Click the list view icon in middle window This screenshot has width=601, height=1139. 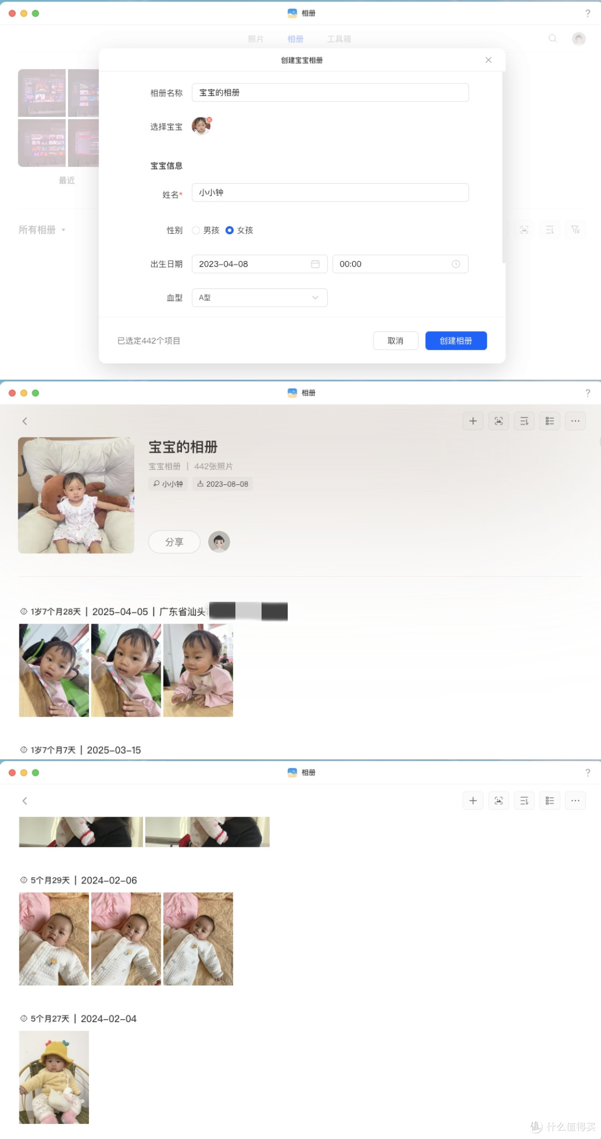[x=550, y=421]
